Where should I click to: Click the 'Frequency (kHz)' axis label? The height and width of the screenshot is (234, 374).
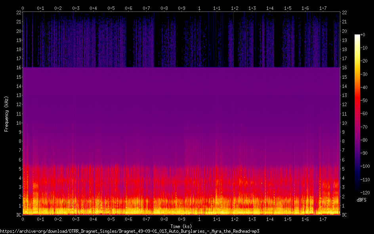point(6,114)
